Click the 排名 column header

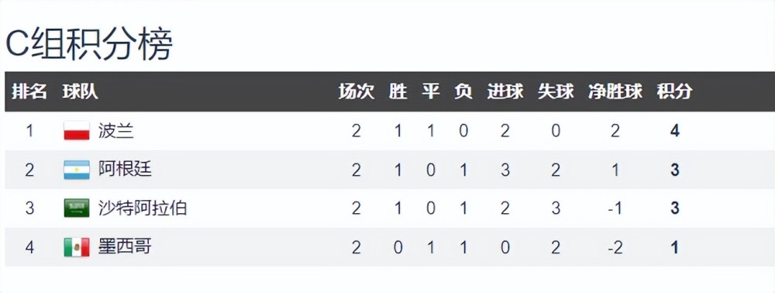point(29,91)
